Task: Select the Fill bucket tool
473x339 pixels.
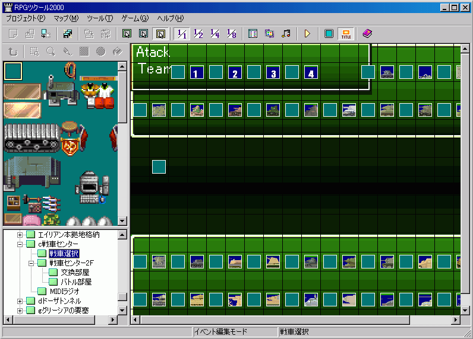Action: (117, 52)
